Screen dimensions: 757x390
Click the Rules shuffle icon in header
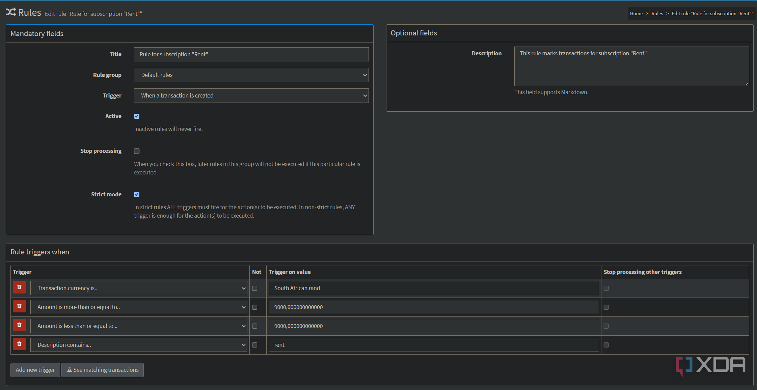(x=11, y=12)
